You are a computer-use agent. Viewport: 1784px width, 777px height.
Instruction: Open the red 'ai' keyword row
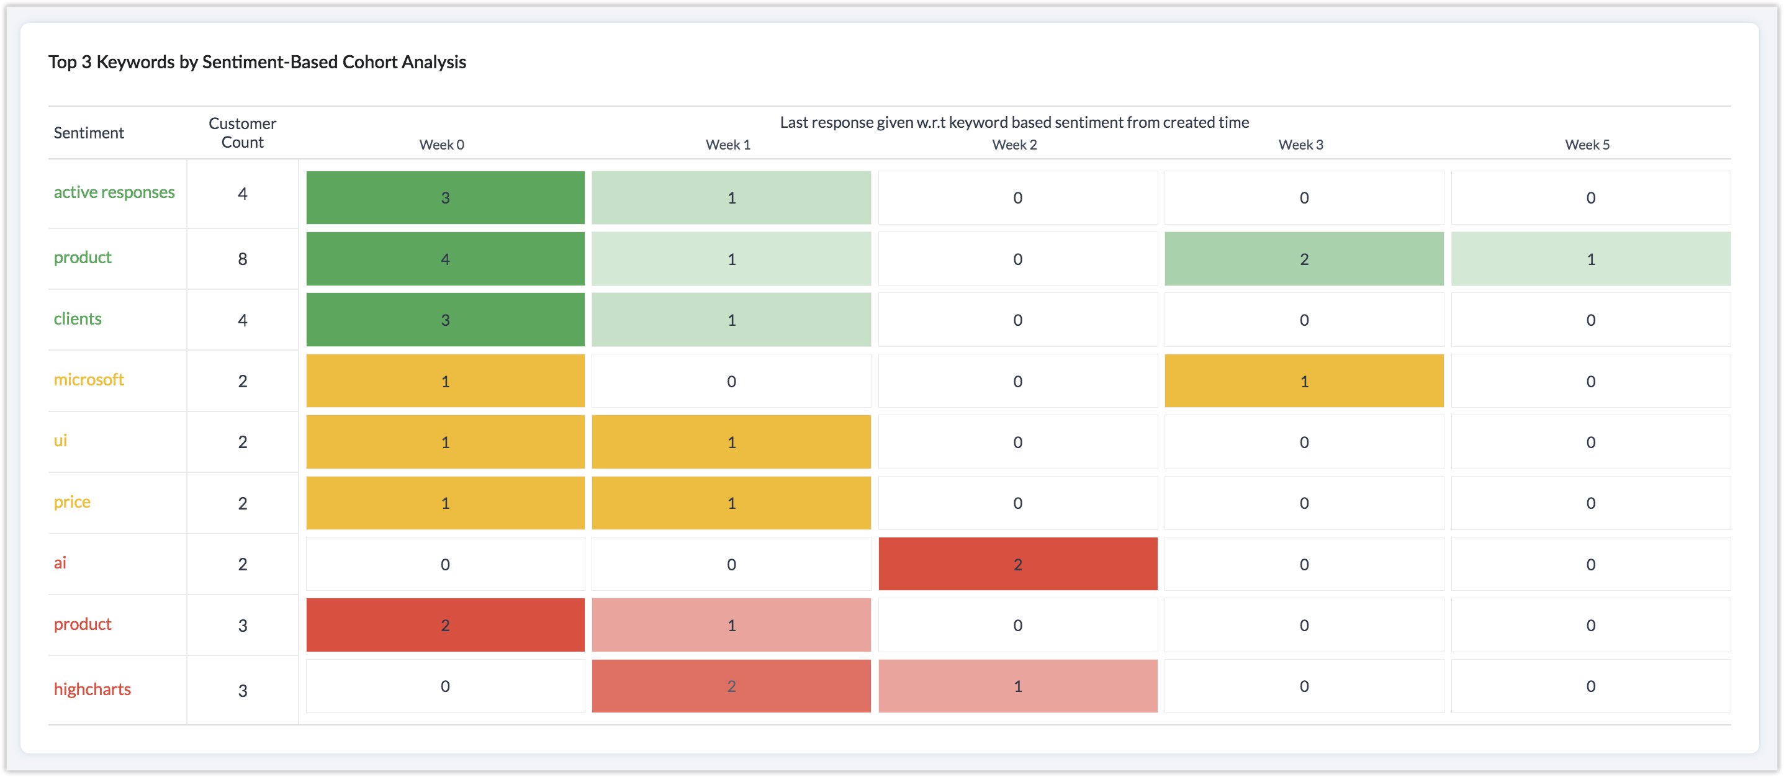60,563
